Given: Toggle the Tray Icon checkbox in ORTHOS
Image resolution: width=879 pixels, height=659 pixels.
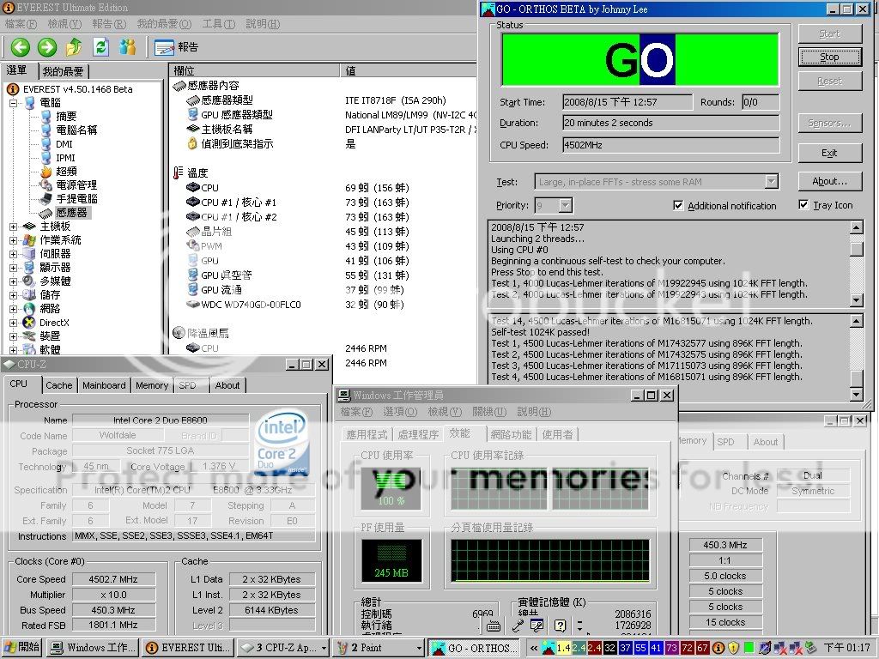Looking at the screenshot, I should click(x=803, y=205).
